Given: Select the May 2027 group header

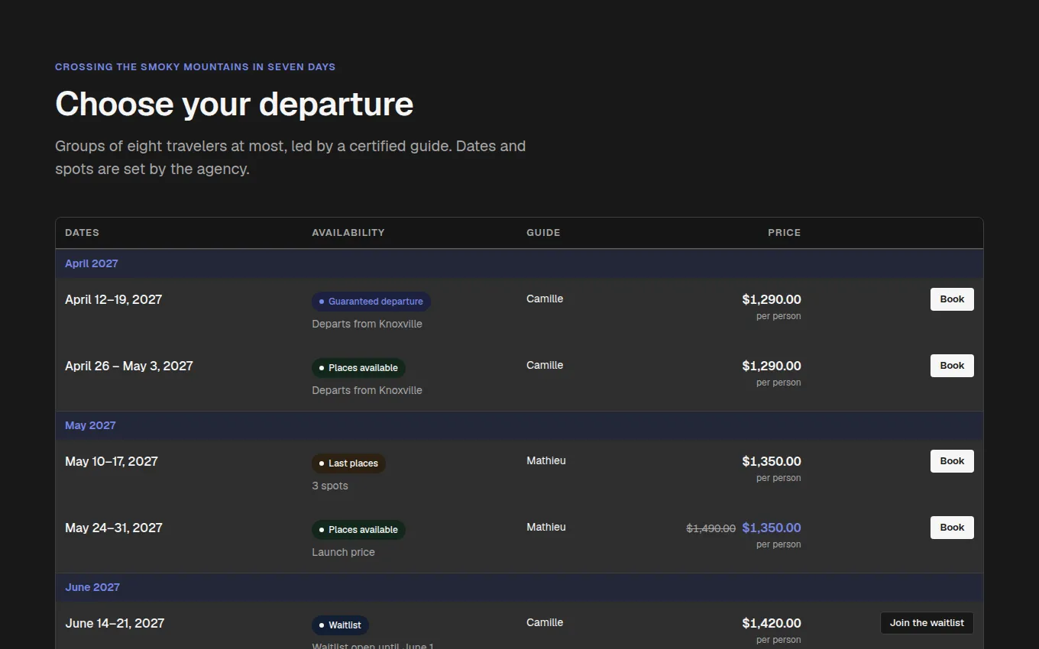Looking at the screenshot, I should click(519, 425).
